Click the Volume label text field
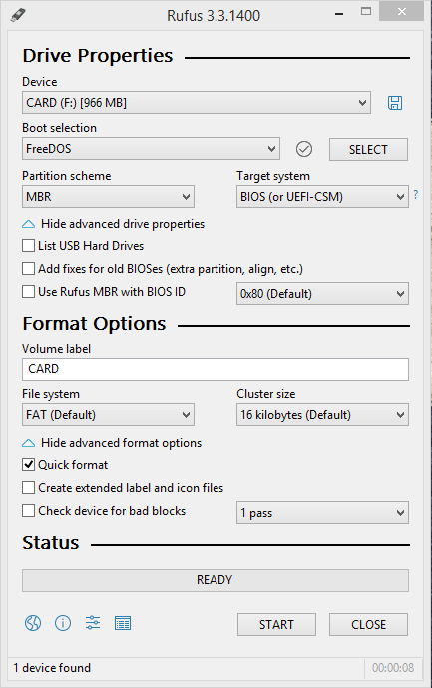The height and width of the screenshot is (688, 432). [216, 369]
